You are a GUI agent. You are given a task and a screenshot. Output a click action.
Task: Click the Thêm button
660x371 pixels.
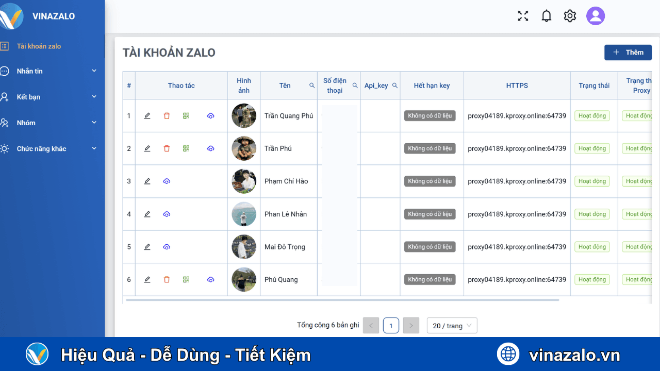tap(628, 53)
